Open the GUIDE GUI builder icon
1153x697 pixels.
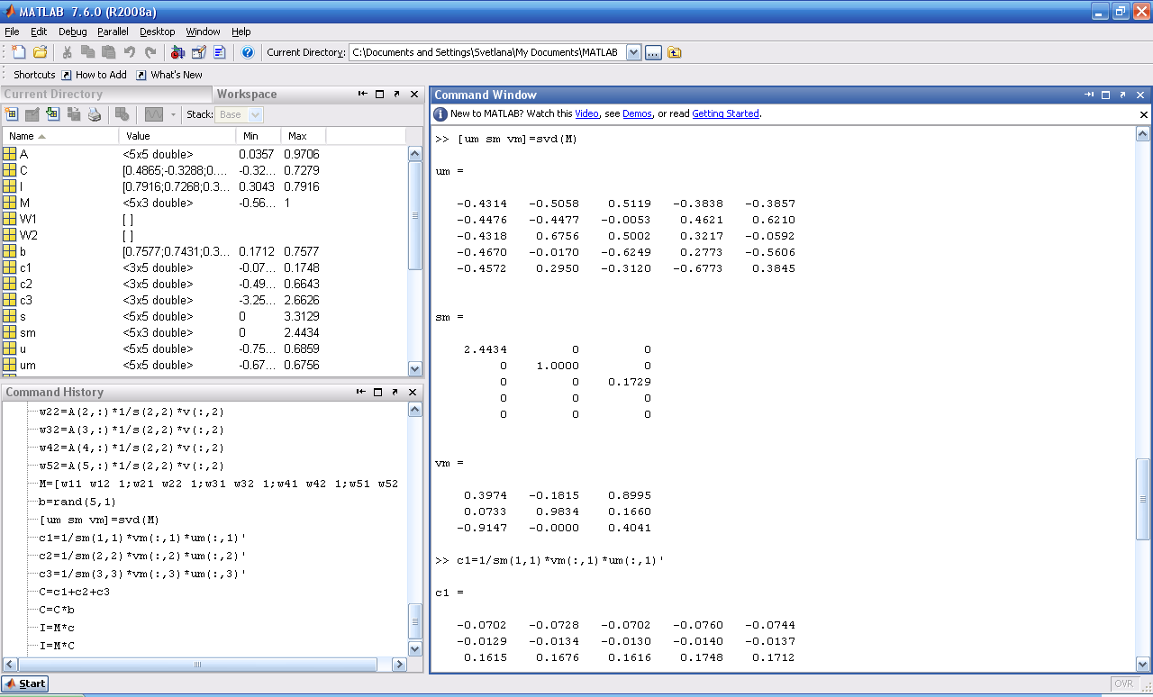[199, 52]
